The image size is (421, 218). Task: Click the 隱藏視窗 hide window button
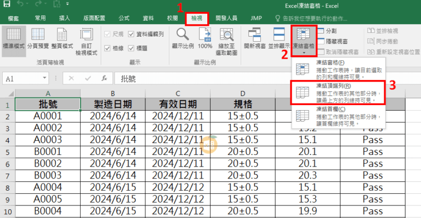coord(333,41)
